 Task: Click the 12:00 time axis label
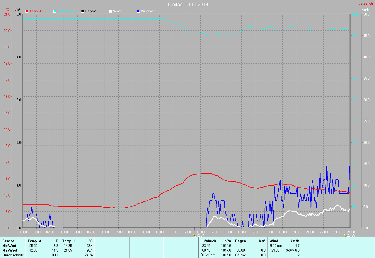tap(187, 232)
